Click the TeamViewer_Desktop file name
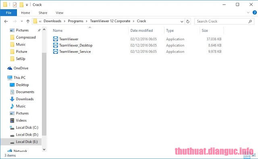This screenshot has height=159, width=258. [x=76, y=45]
